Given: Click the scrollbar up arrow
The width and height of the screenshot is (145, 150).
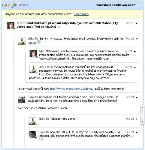Looking at the screenshot, I should (142, 108).
